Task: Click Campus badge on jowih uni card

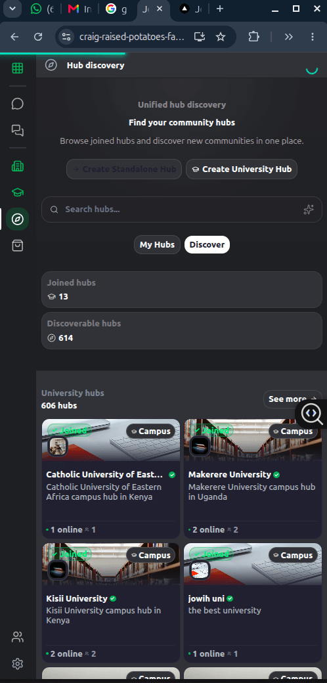Action: [293, 556]
